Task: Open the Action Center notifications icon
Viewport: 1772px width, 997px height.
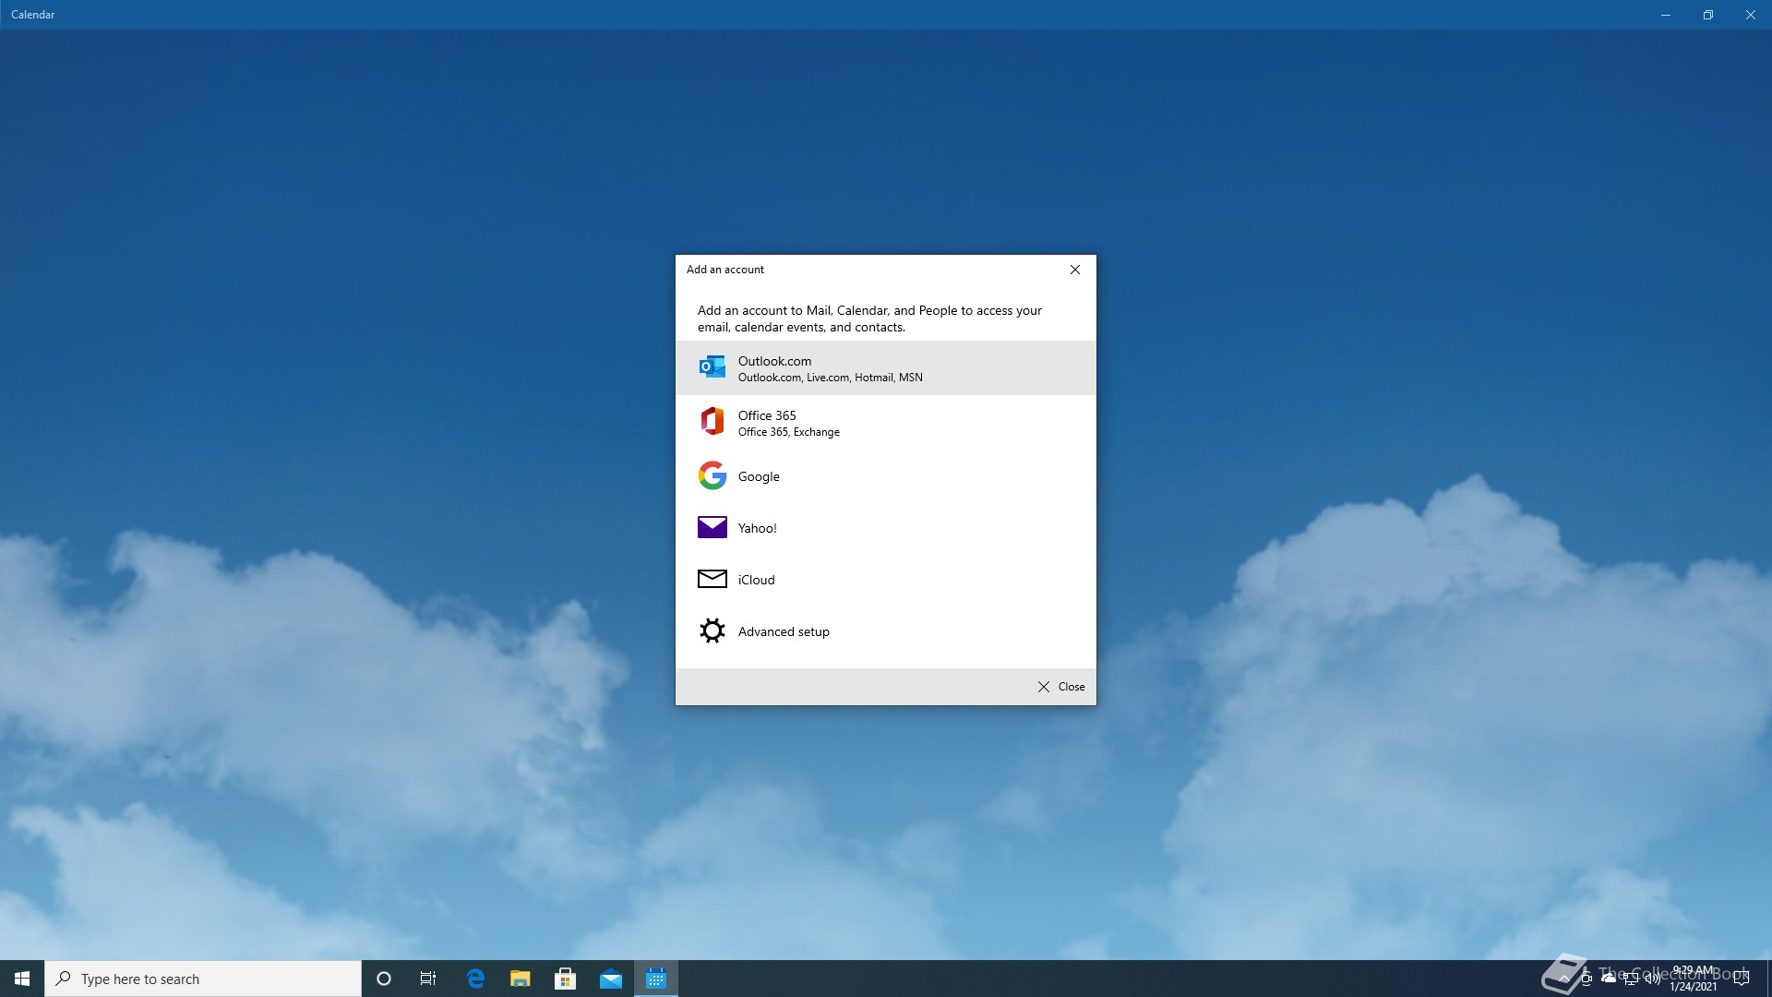Action: tap(1742, 979)
